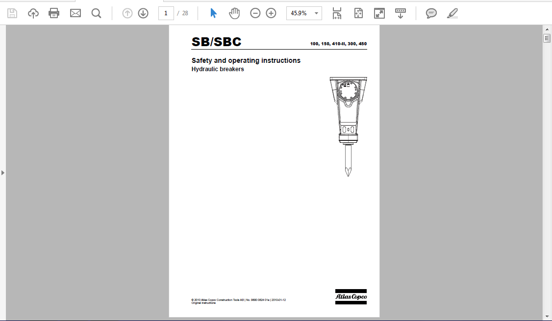Fit one full page icon
Screen dimensions: 552x321
(x=358, y=13)
